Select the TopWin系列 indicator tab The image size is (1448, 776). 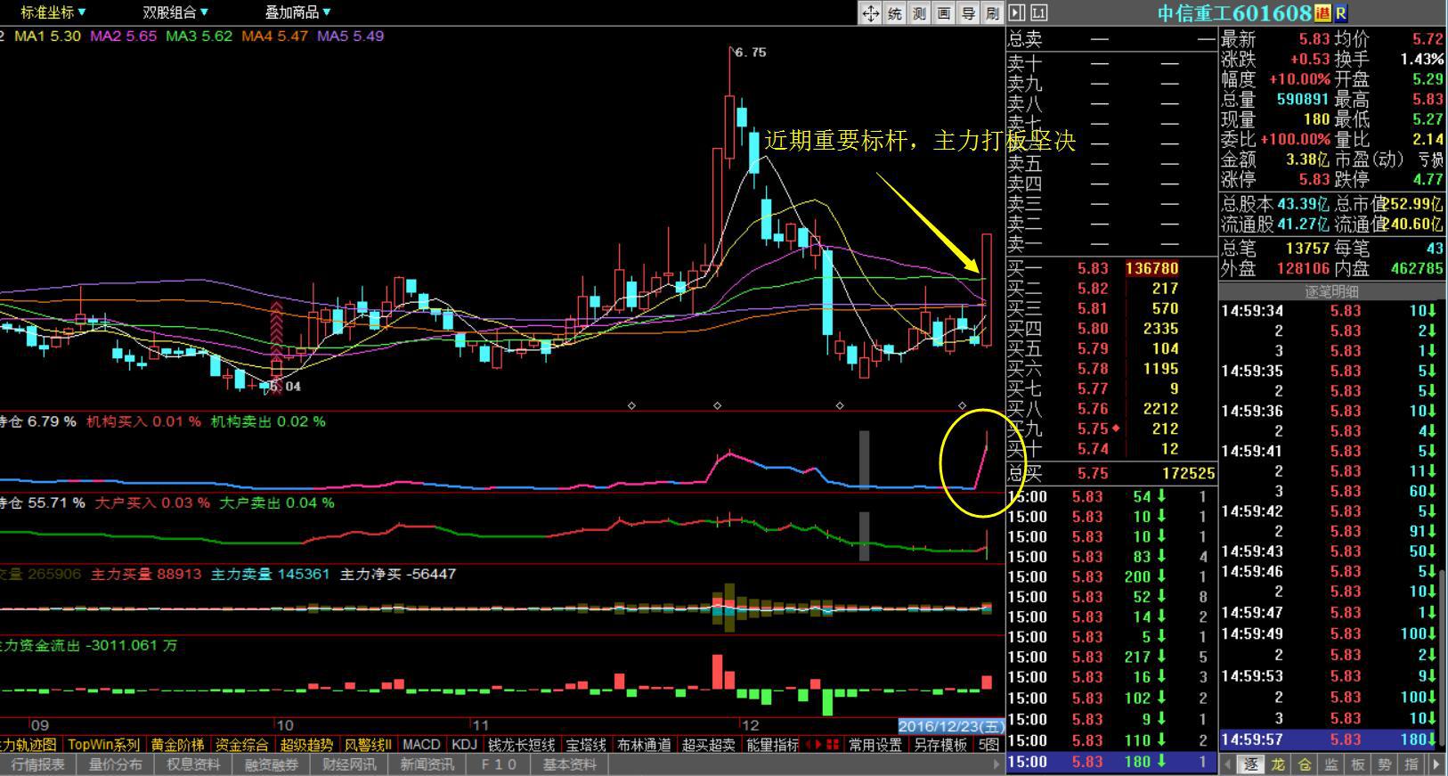click(x=103, y=745)
